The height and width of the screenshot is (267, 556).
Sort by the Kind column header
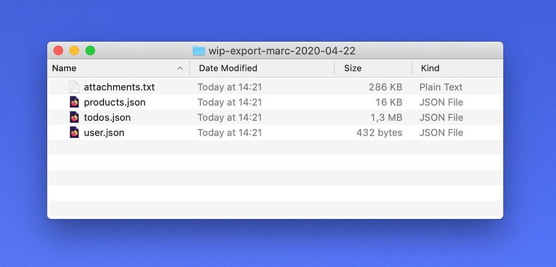coord(430,68)
